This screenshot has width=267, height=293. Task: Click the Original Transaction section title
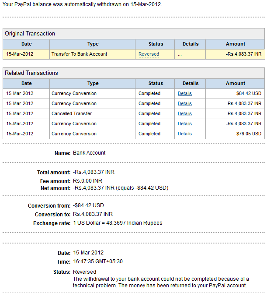(x=30, y=34)
